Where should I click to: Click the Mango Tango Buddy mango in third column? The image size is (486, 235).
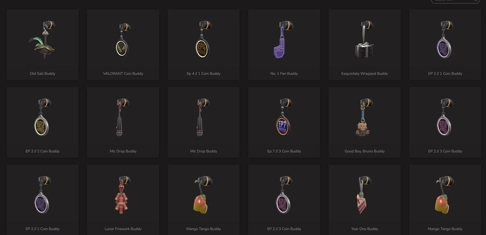click(202, 195)
